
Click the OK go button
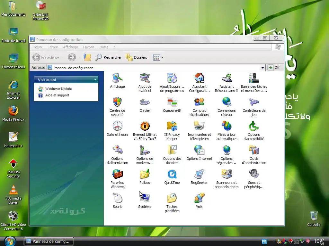pyautogui.click(x=274, y=68)
